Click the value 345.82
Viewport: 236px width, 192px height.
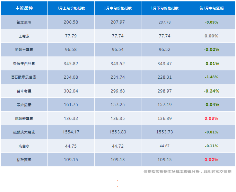71,64
